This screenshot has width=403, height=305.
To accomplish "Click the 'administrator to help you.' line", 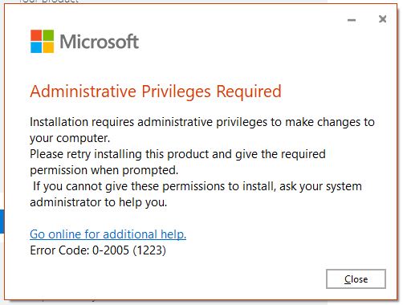I will [x=98, y=202].
